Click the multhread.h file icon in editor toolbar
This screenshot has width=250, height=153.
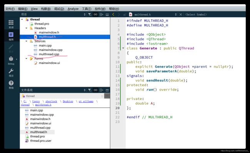tap(131, 15)
